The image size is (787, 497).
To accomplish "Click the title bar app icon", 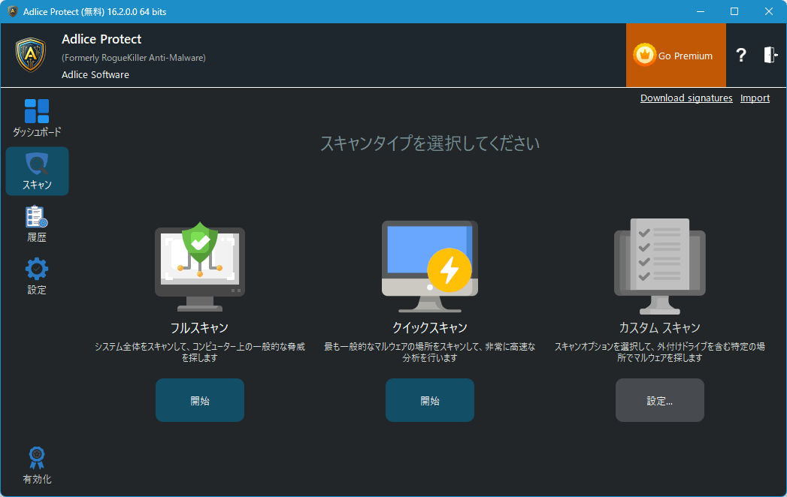I will (x=13, y=11).
